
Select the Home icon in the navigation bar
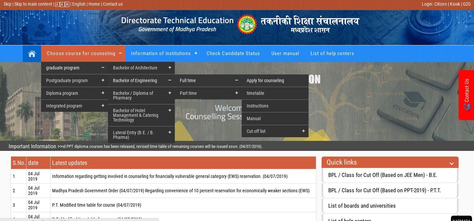(x=32, y=53)
